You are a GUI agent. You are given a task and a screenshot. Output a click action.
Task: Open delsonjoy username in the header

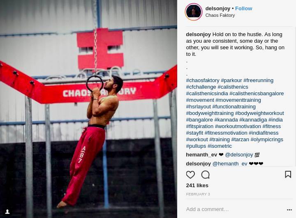pos(217,9)
